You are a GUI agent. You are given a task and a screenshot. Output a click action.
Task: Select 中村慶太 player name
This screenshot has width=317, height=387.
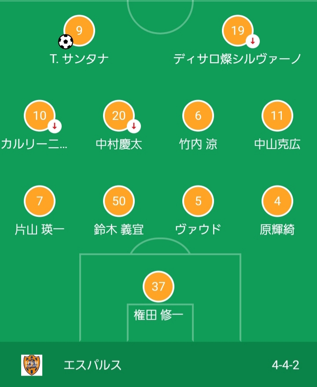click(119, 144)
